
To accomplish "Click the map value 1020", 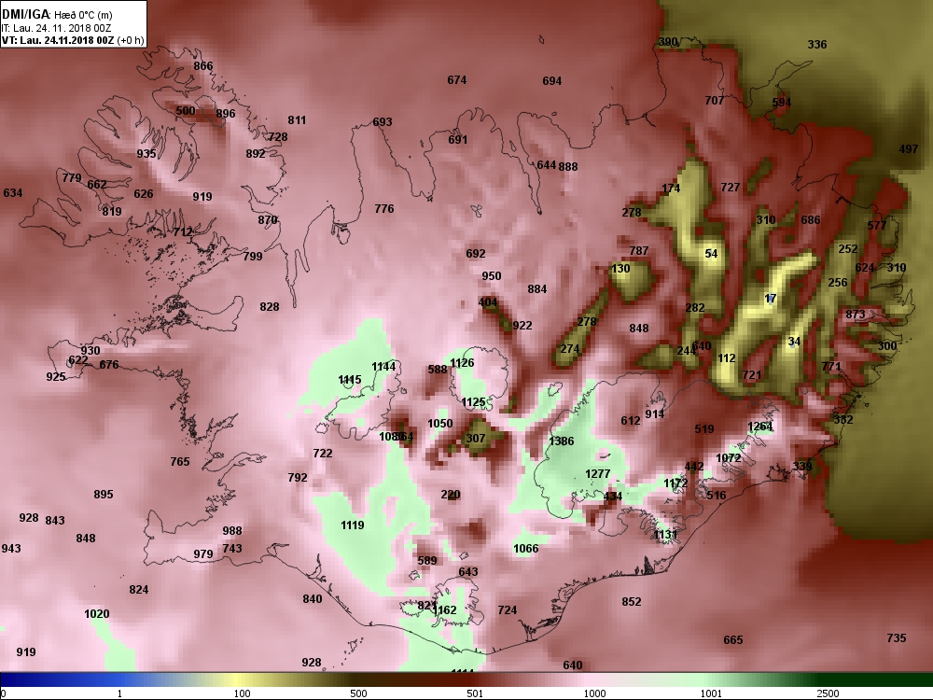I will (x=97, y=614).
